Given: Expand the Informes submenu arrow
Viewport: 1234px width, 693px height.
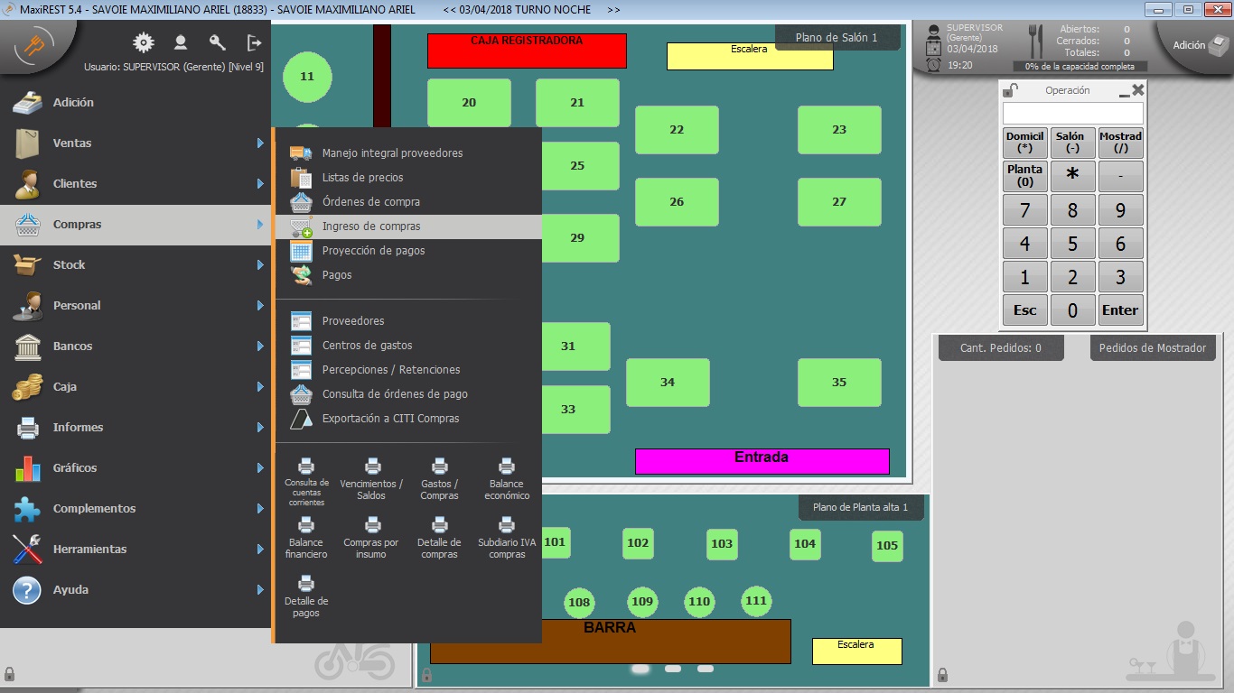Looking at the screenshot, I should [x=260, y=428].
